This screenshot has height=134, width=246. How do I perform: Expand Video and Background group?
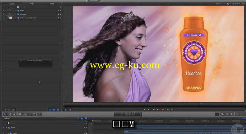coord(16,18)
